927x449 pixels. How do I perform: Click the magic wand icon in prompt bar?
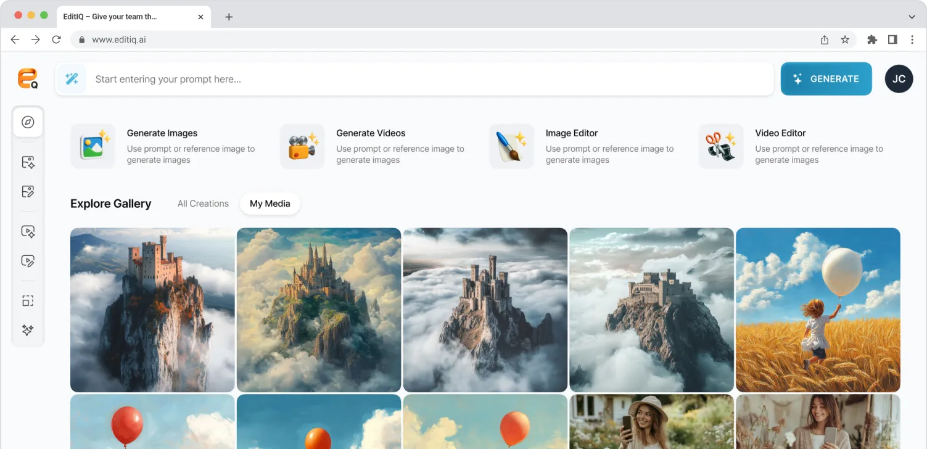click(x=72, y=79)
